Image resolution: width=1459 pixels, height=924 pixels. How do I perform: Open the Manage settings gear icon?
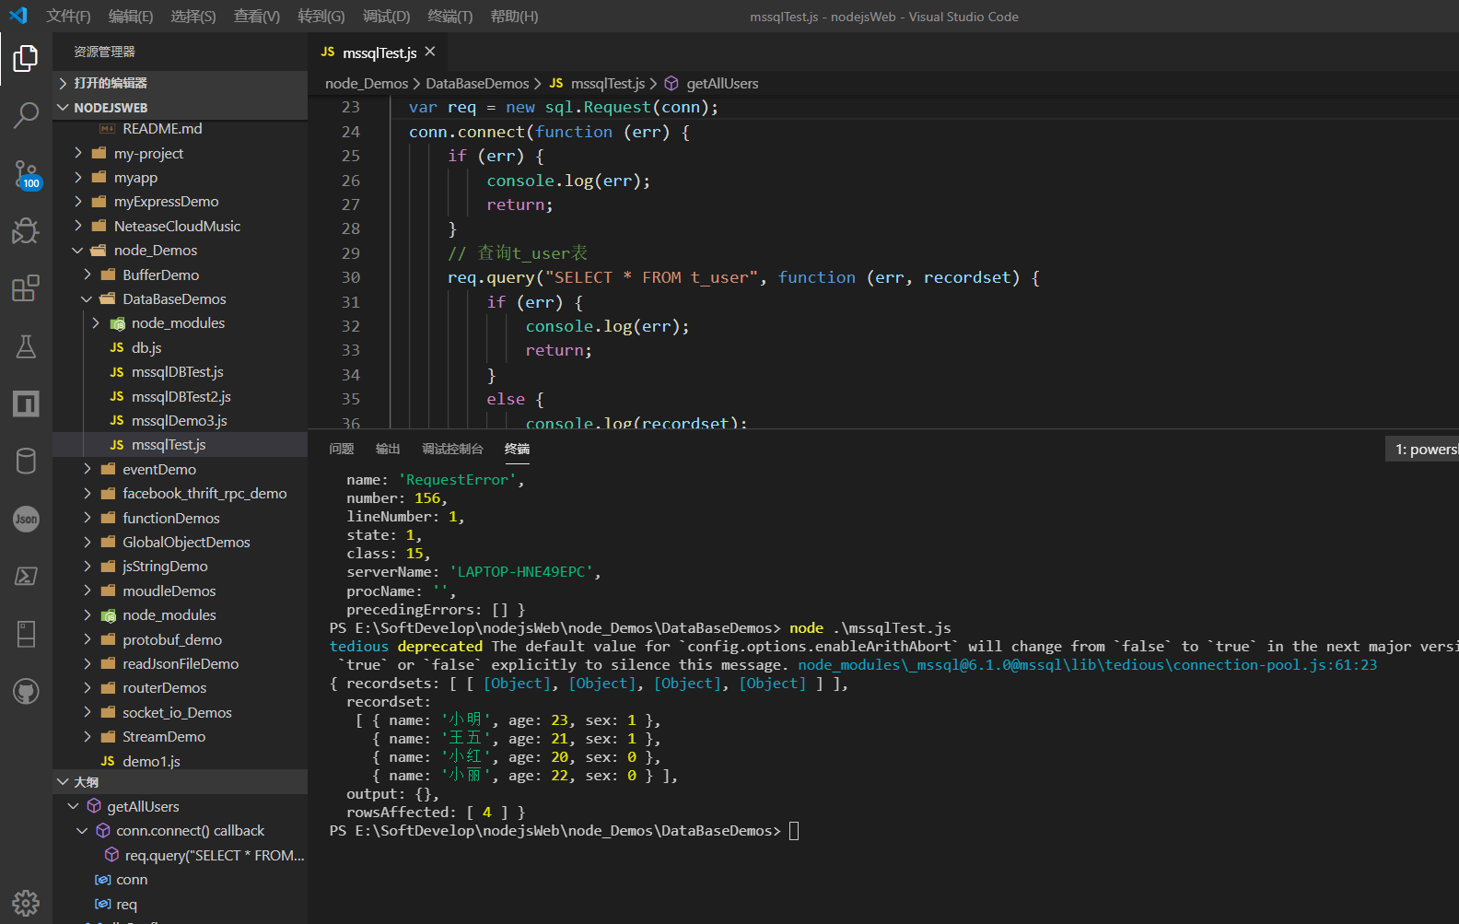tap(26, 902)
